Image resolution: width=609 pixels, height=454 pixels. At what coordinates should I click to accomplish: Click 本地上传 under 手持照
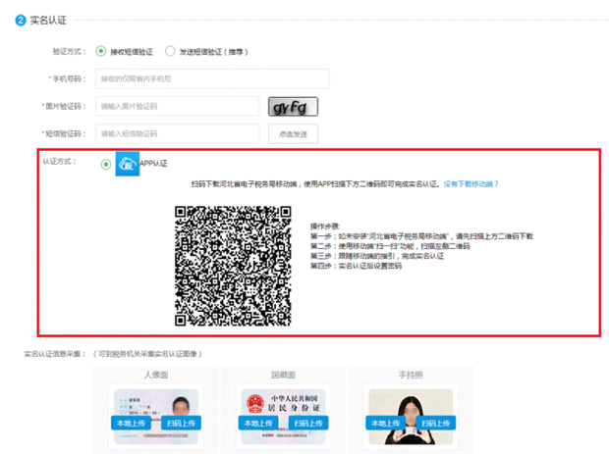[x=385, y=423]
